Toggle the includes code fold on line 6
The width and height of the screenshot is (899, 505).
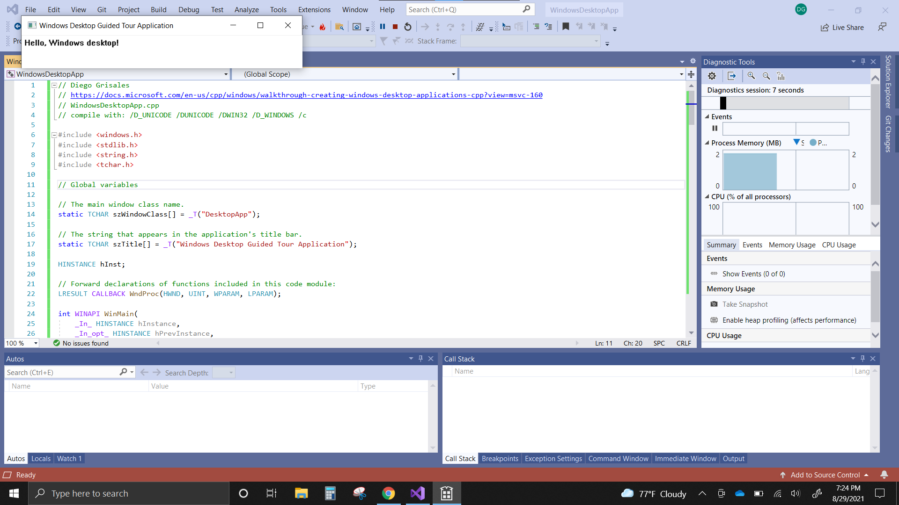pos(54,135)
